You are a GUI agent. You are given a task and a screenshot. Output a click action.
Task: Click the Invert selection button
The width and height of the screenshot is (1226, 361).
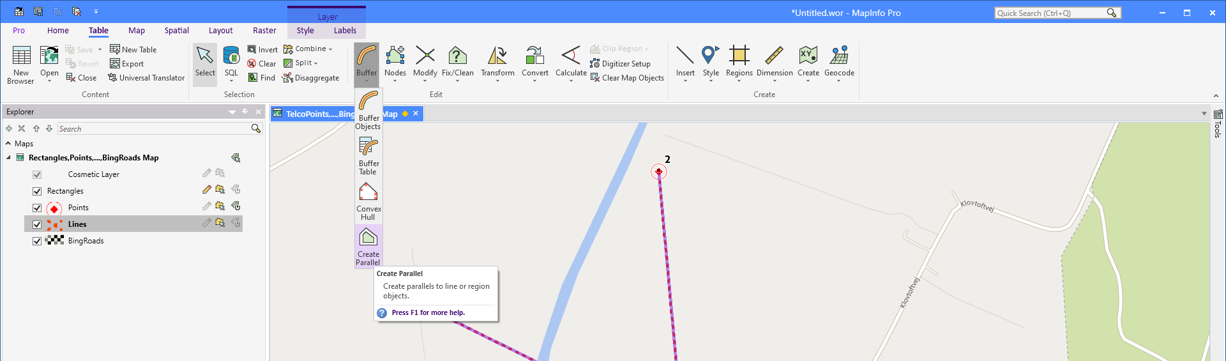coord(262,49)
